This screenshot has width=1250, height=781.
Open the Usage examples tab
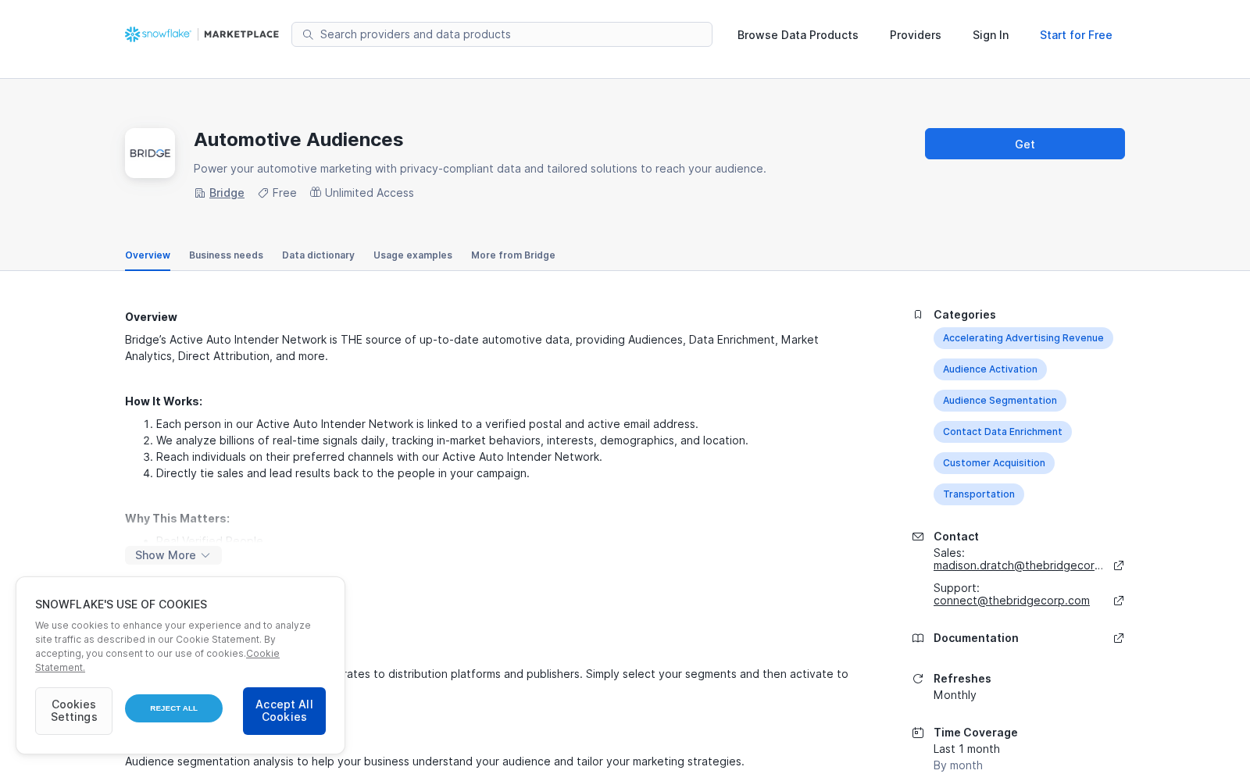point(412,255)
